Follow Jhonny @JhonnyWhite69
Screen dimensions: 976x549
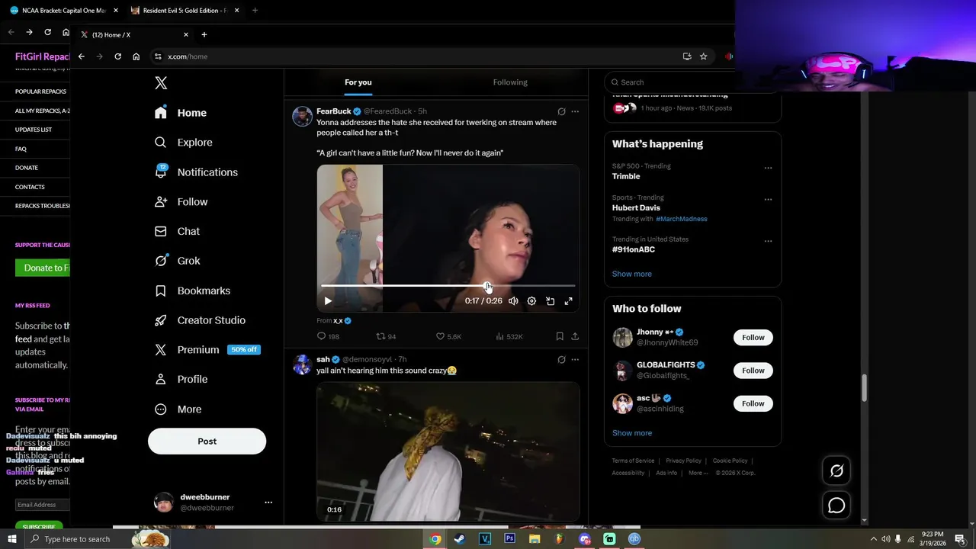(753, 337)
